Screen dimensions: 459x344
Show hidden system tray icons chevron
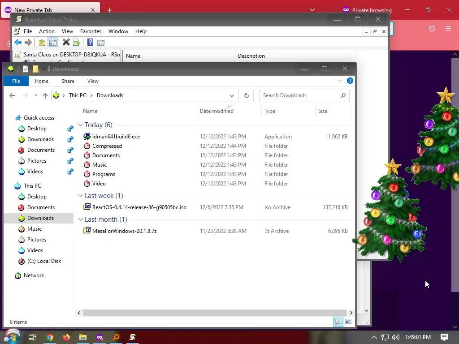point(374,337)
